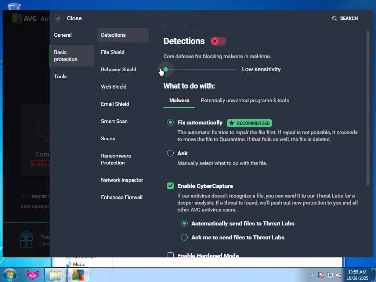Image resolution: width=376 pixels, height=282 pixels.
Task: Click the taskbar clock and date
Action: pyautogui.click(x=357, y=275)
